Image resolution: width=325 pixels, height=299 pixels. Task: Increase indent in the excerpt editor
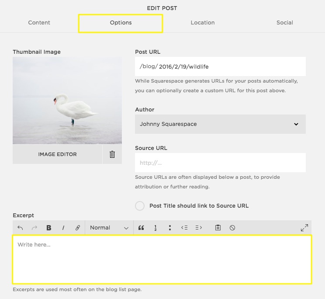pyautogui.click(x=199, y=228)
